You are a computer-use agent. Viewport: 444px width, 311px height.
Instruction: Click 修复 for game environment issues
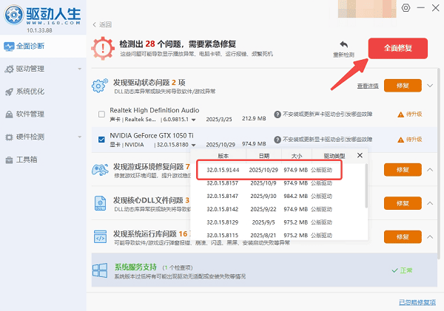pyautogui.click(x=403, y=170)
